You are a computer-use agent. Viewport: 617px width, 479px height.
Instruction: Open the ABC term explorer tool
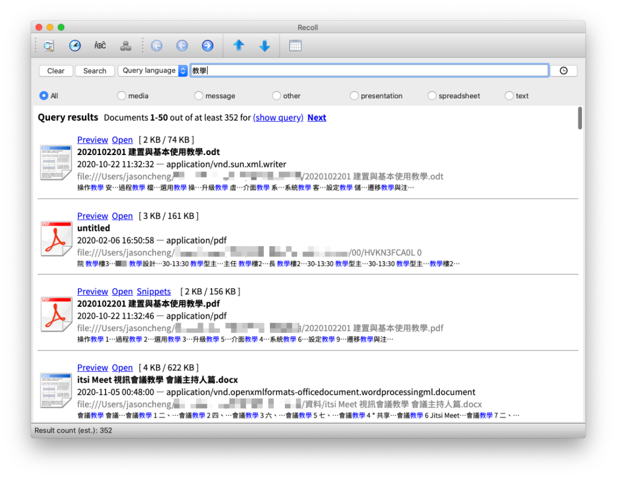click(x=100, y=46)
